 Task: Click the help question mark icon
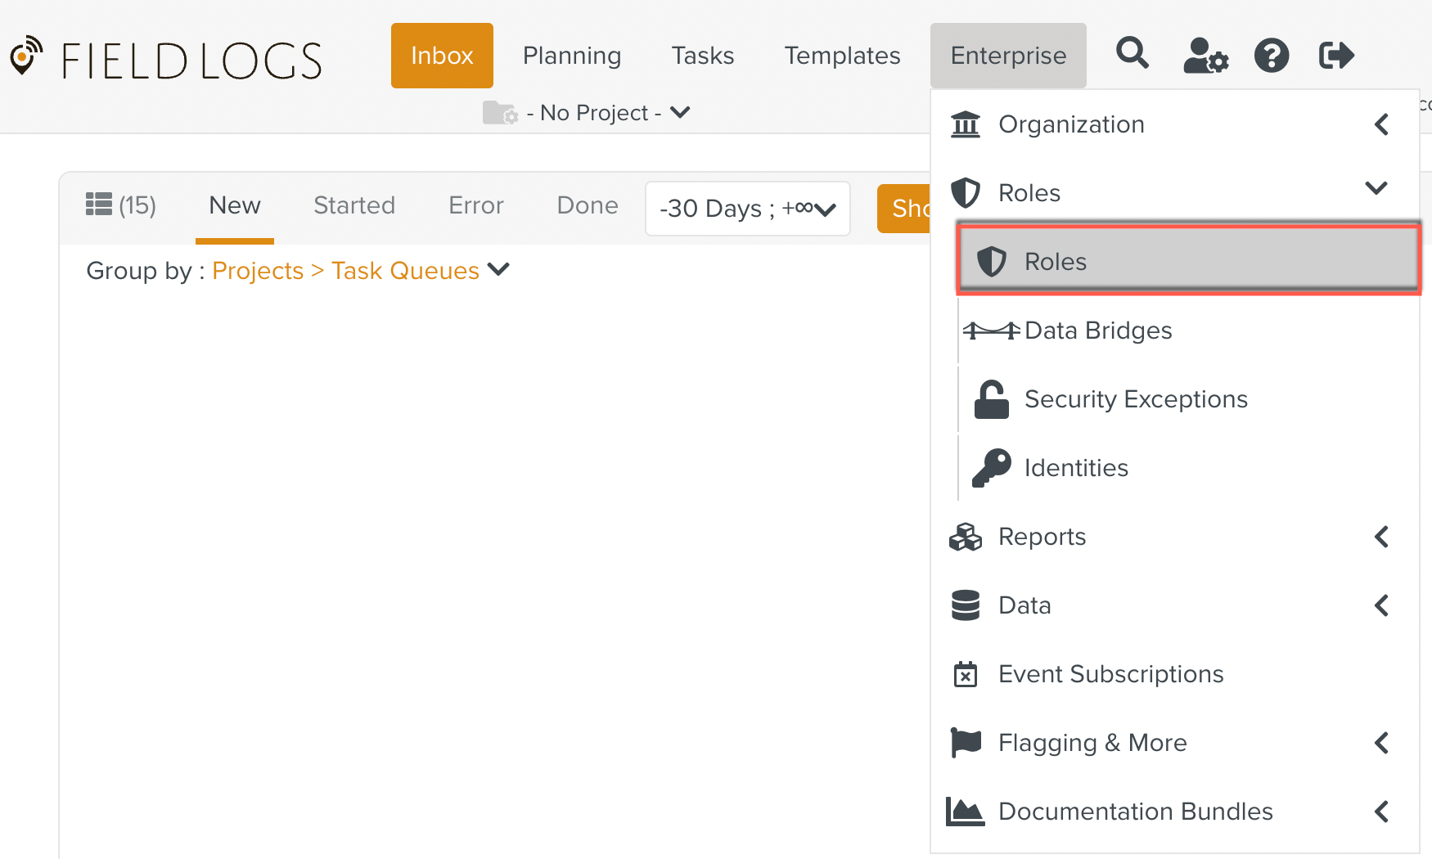(x=1272, y=56)
